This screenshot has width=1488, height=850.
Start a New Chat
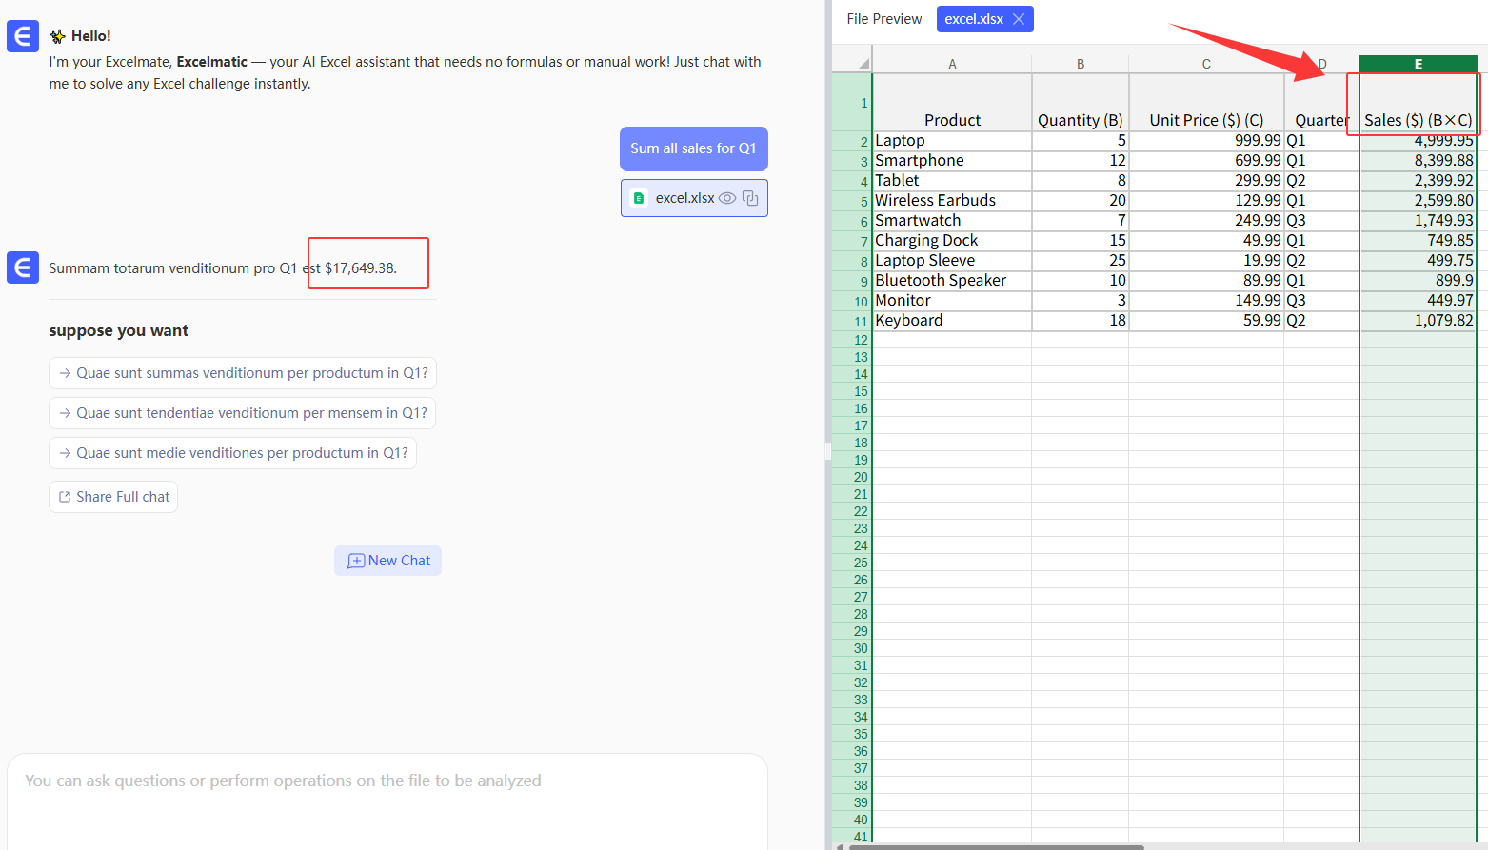click(388, 561)
